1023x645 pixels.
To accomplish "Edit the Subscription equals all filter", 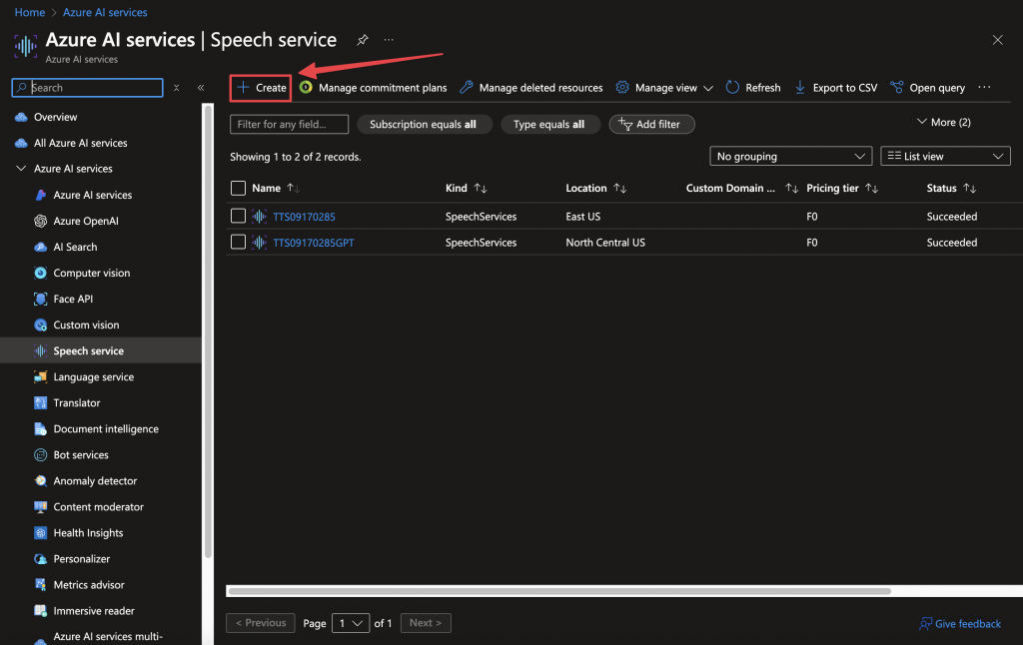I will pos(424,124).
